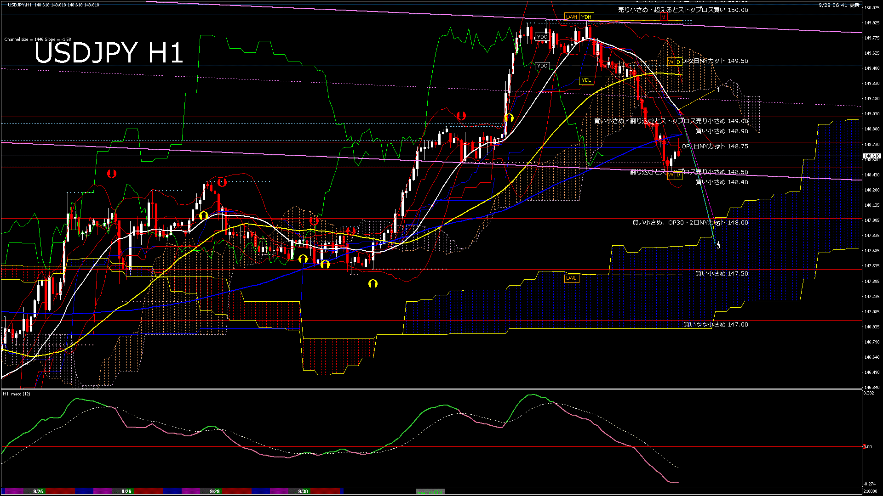The height and width of the screenshot is (496, 883).
Task: Click W box beside OP2日NYカット 149.50
Action: [671, 62]
